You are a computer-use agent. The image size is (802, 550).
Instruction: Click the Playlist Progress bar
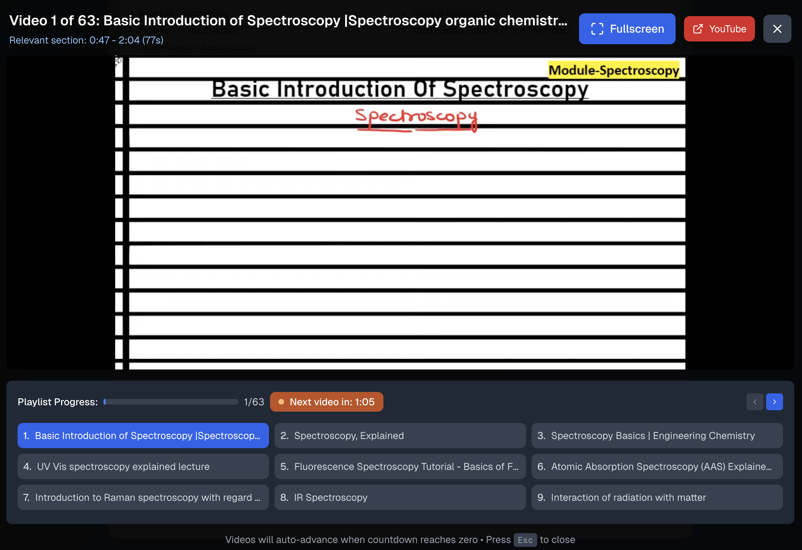click(171, 402)
